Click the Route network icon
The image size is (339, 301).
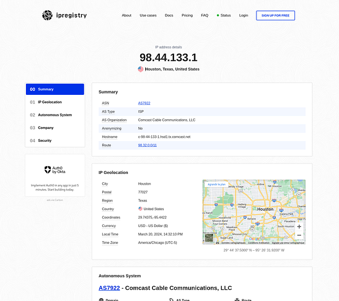click(x=237, y=300)
